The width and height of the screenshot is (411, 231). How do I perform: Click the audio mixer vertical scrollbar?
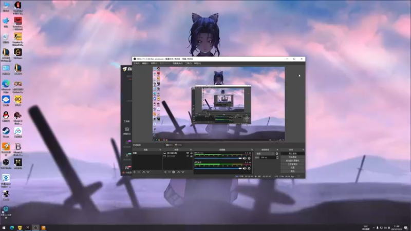pos(253,162)
